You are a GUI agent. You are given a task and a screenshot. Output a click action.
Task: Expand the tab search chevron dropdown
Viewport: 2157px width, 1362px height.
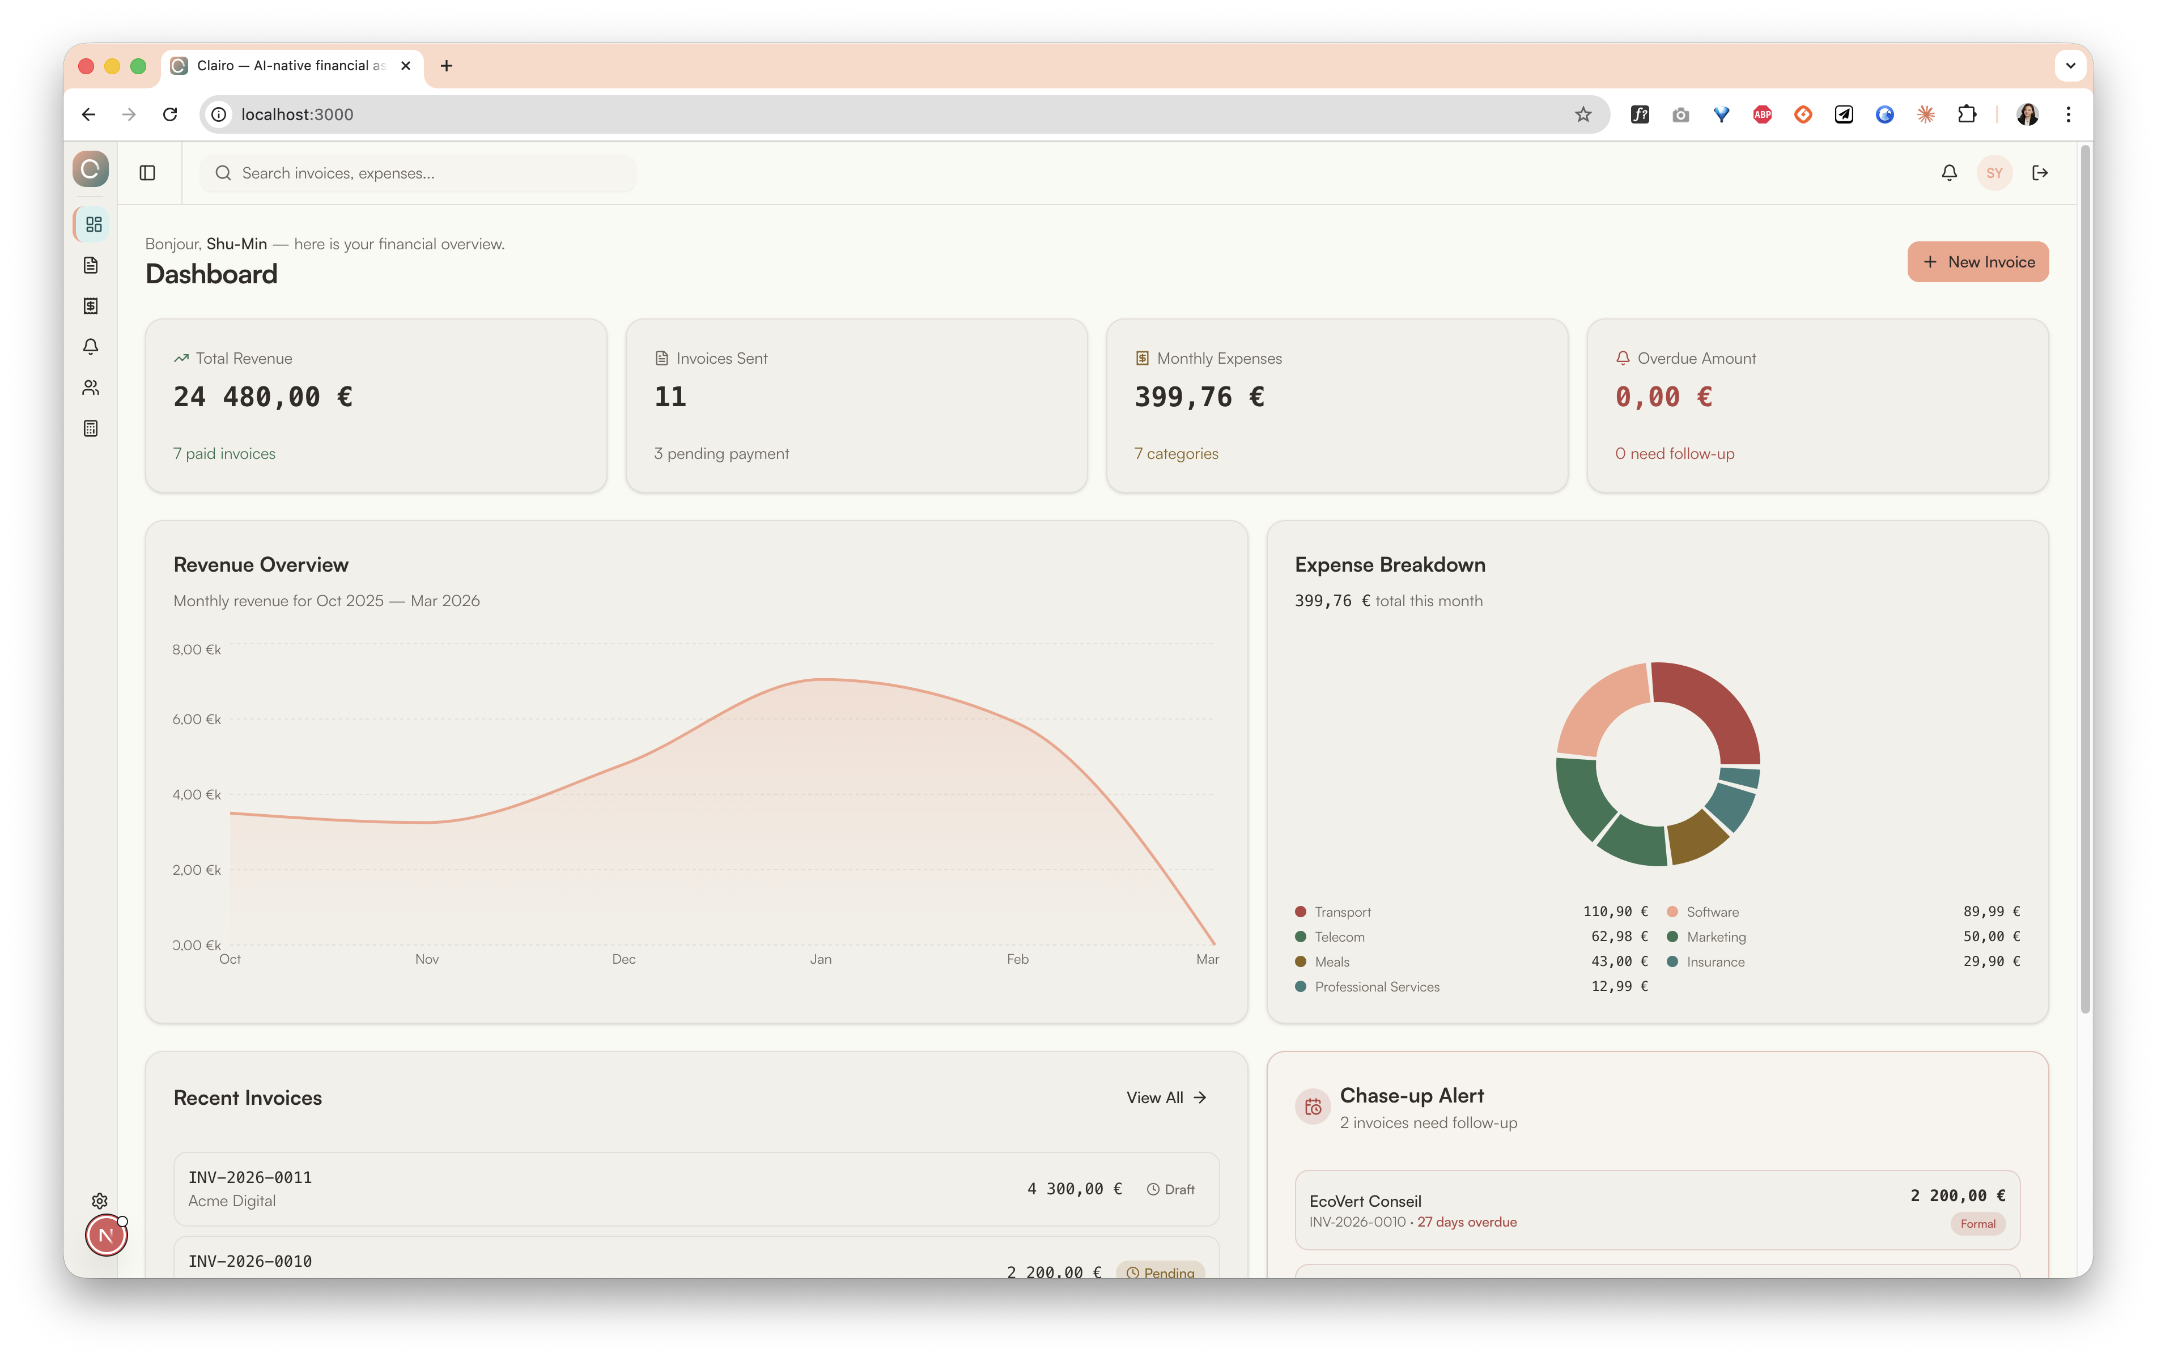click(2070, 65)
